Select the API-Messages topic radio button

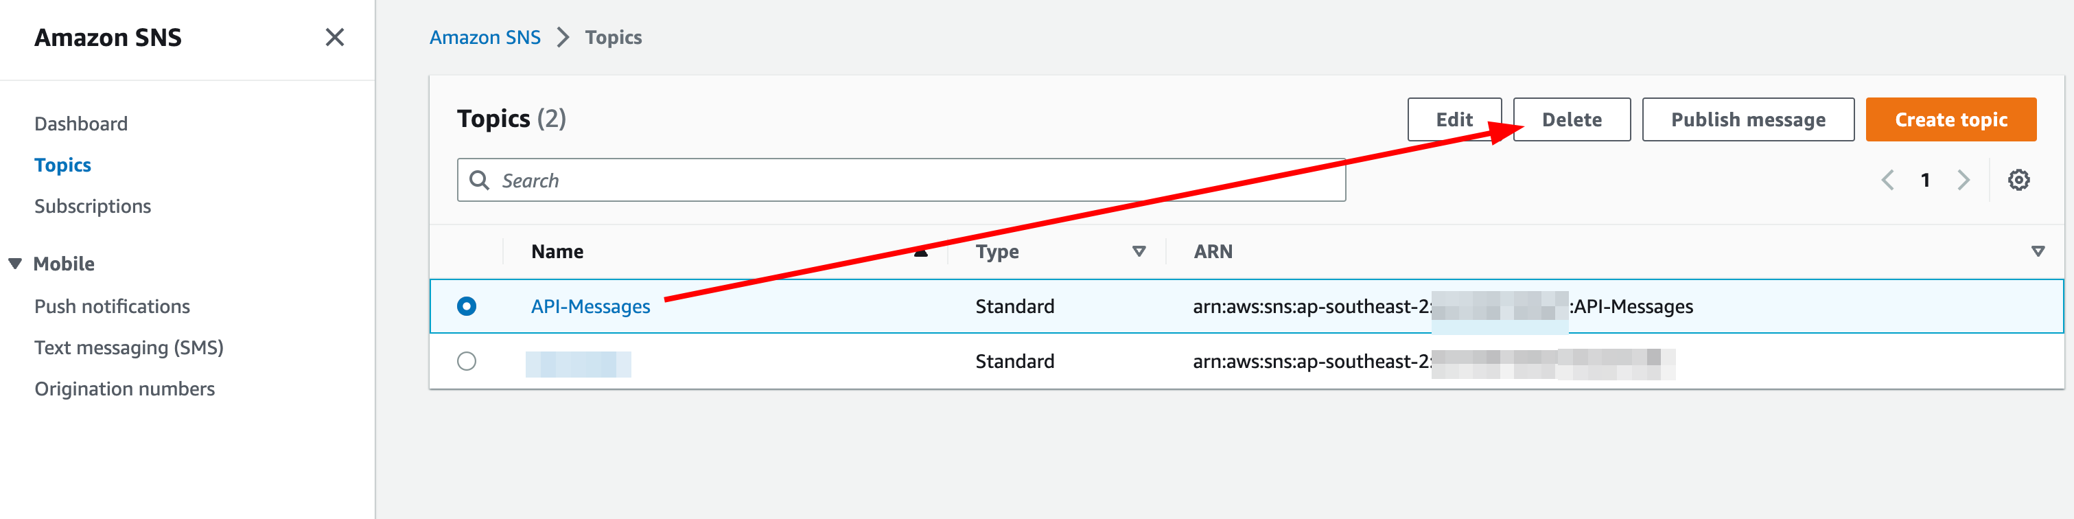click(x=468, y=306)
